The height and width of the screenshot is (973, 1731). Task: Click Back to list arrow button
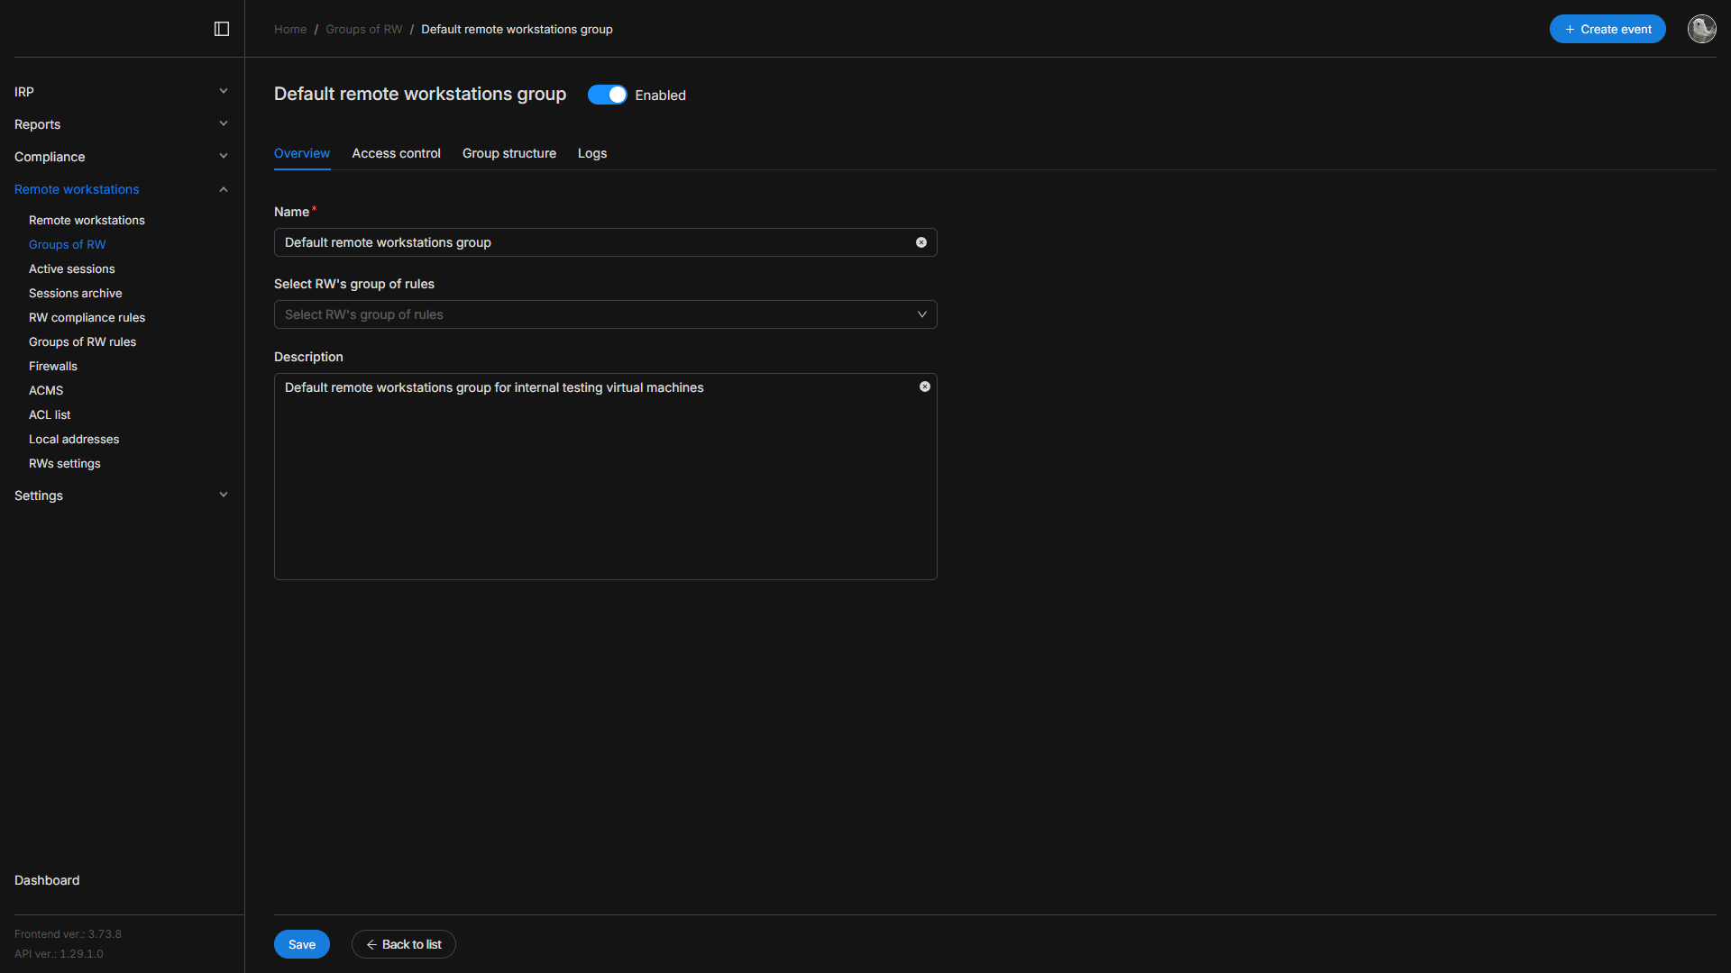[x=404, y=944]
